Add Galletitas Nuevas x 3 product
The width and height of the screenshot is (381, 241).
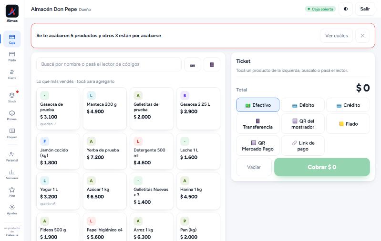[x=152, y=191]
